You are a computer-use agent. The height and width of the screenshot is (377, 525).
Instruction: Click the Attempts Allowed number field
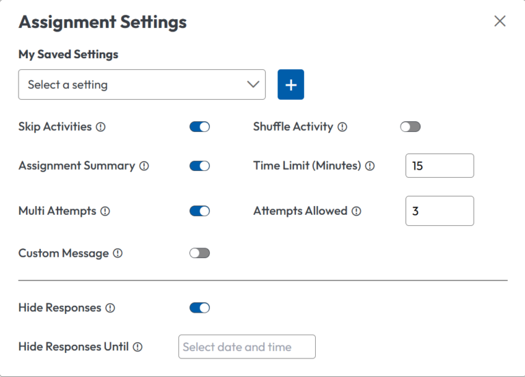[440, 211]
